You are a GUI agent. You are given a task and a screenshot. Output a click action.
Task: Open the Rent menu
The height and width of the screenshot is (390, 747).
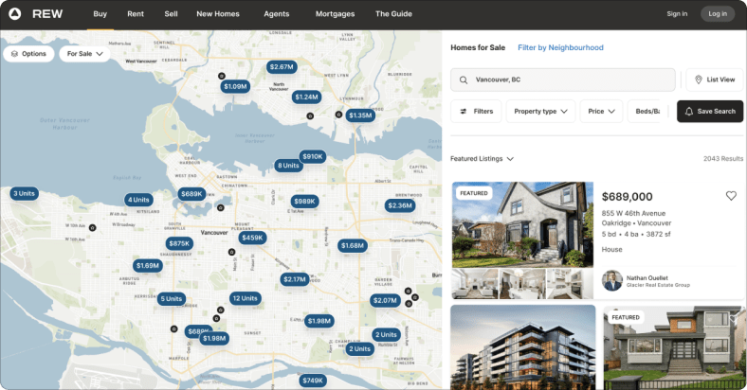(x=136, y=14)
